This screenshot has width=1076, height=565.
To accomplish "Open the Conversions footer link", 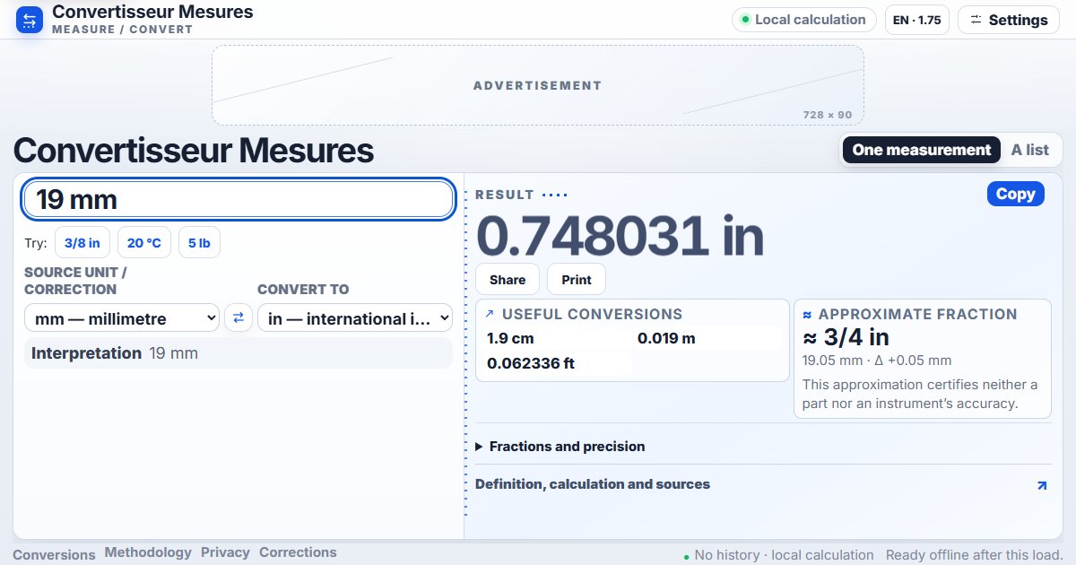I will (x=54, y=554).
